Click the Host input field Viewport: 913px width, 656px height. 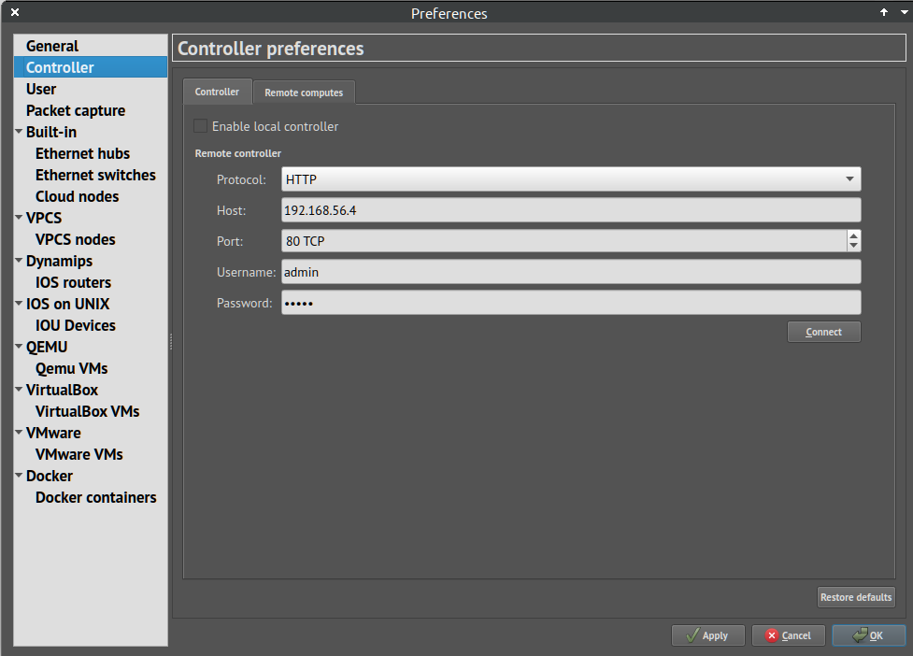click(571, 210)
